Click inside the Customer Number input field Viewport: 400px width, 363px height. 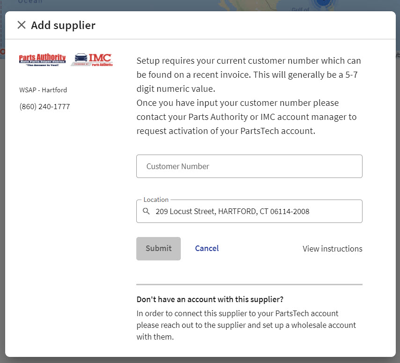pyautogui.click(x=249, y=166)
